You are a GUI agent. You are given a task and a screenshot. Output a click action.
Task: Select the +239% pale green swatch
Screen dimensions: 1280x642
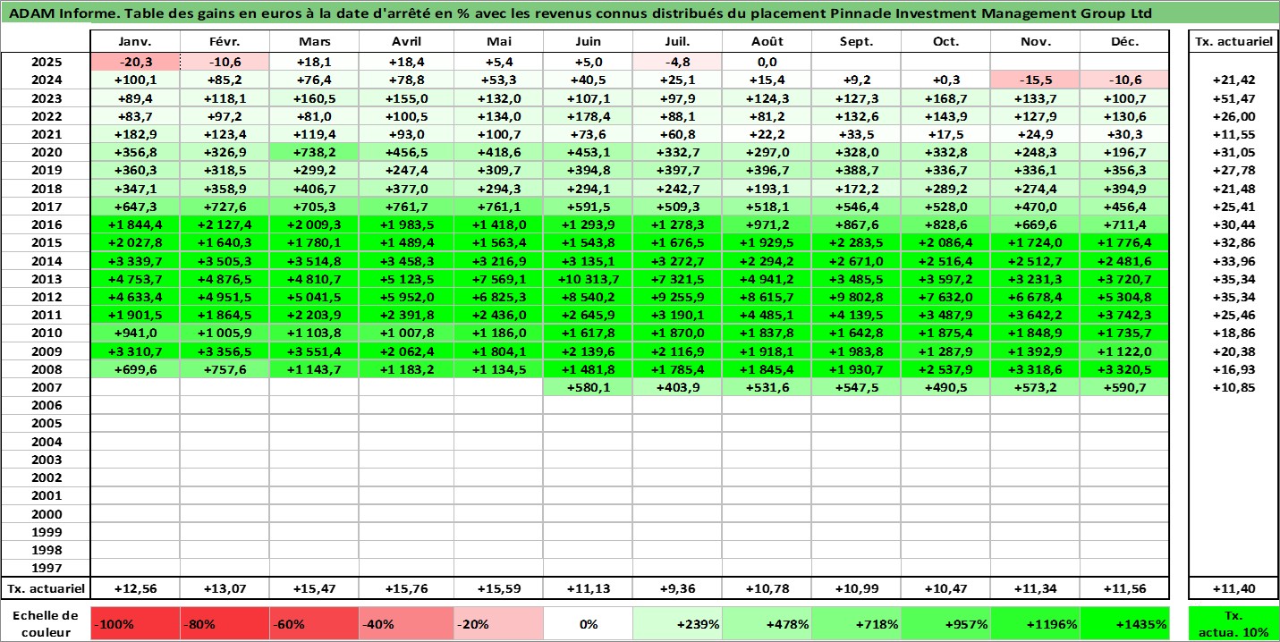click(x=677, y=624)
